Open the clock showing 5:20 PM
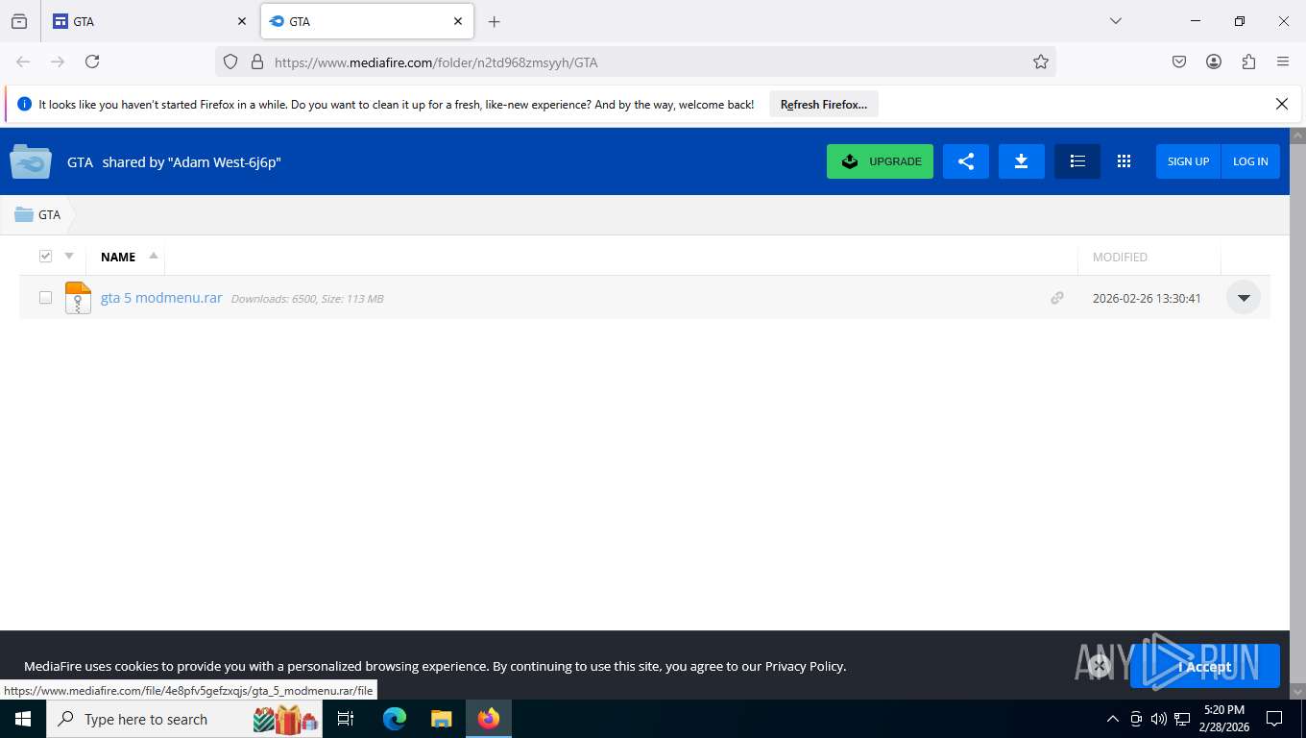Image resolution: width=1306 pixels, height=738 pixels. coord(1223,719)
